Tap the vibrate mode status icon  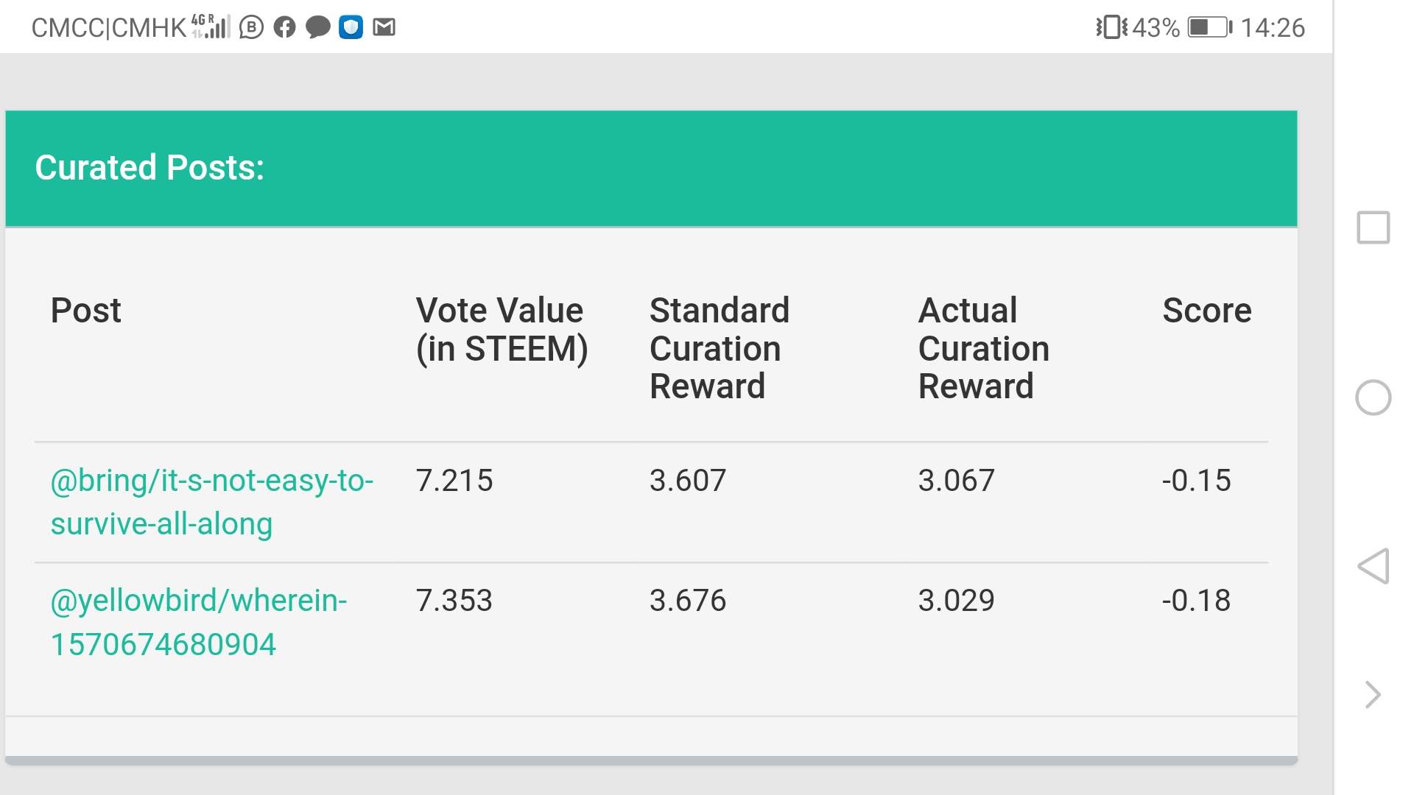tap(1111, 28)
